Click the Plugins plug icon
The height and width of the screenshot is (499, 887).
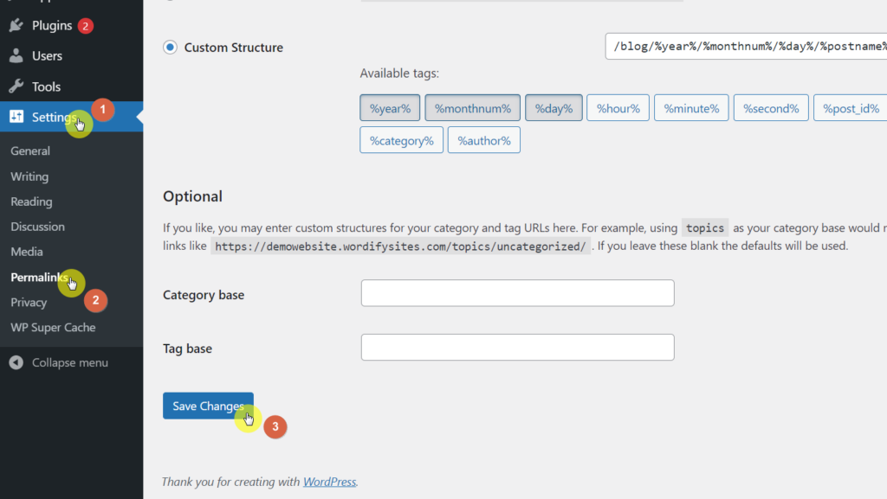pyautogui.click(x=16, y=25)
